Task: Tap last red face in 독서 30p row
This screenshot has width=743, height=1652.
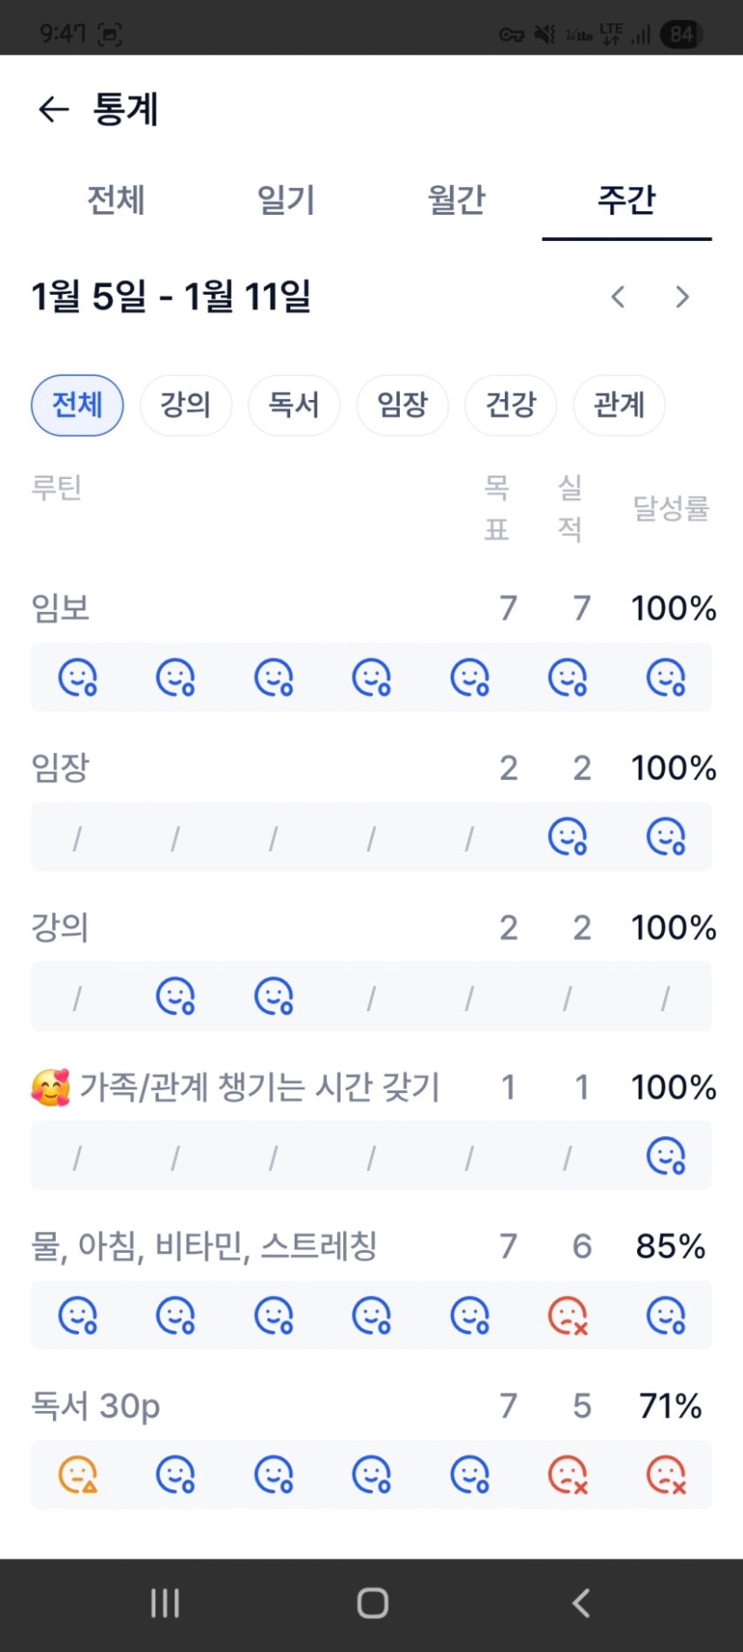Action: click(x=666, y=1475)
